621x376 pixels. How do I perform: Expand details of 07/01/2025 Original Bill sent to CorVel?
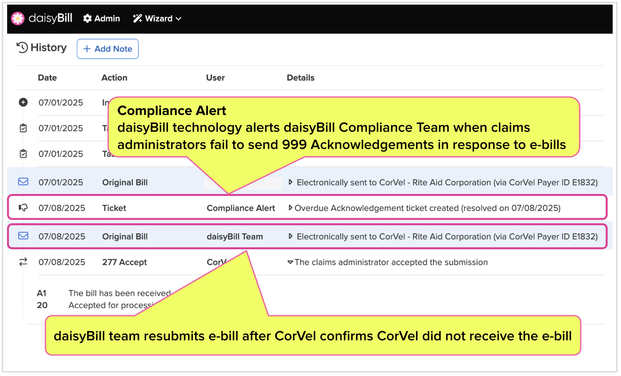pyautogui.click(x=290, y=182)
